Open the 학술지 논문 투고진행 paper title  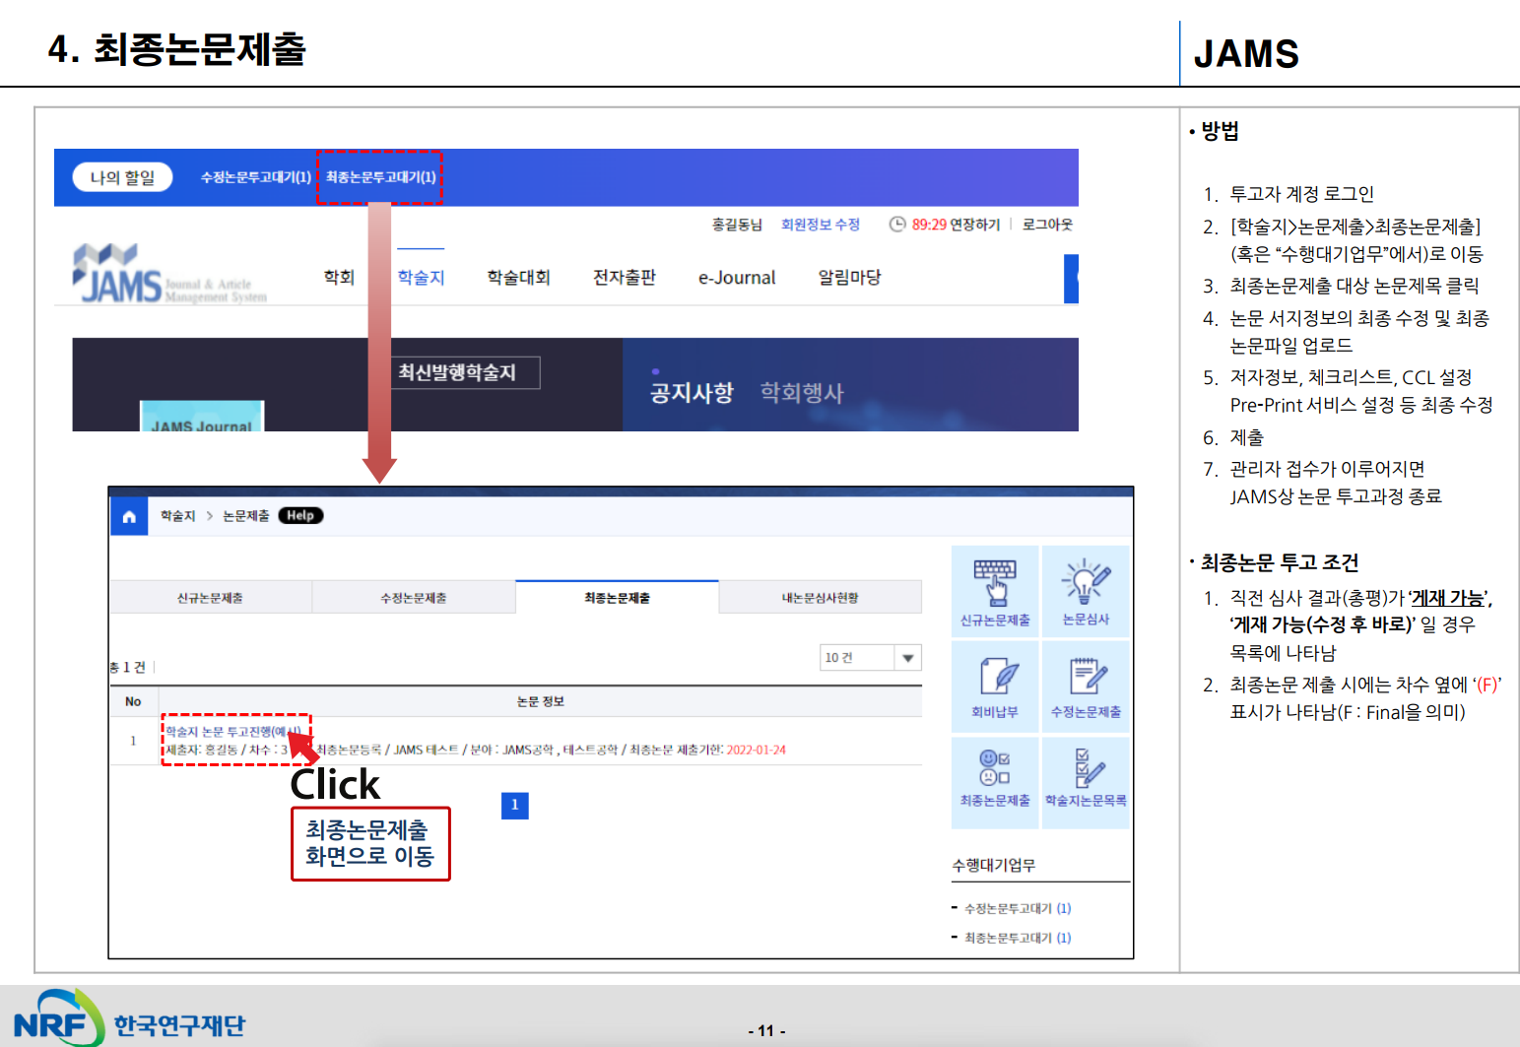pos(232,732)
